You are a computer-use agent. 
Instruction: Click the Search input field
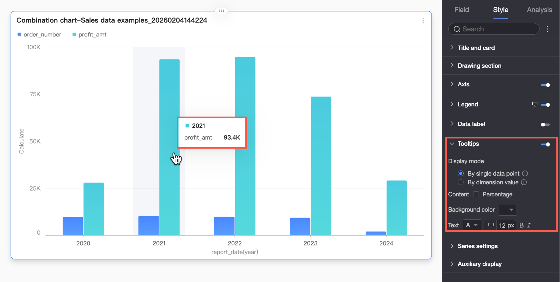tap(494, 29)
